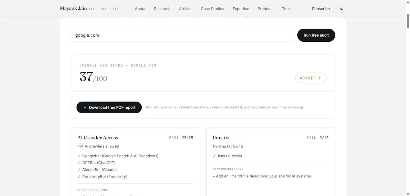
Task: Click the AI Crawler Access heading
Action: pos(98,138)
